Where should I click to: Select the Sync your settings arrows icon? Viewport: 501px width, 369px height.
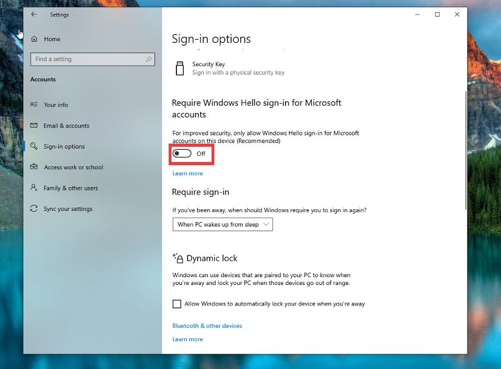[34, 209]
